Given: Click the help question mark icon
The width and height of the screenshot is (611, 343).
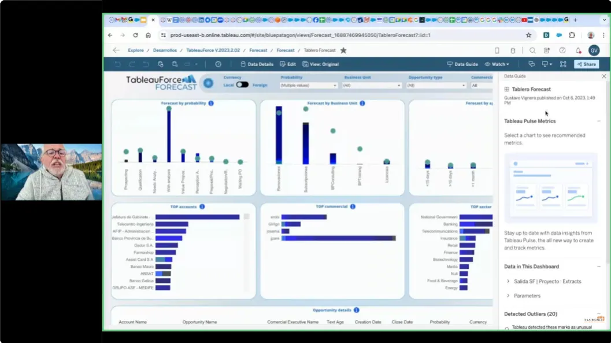Looking at the screenshot, I should click(562, 51).
